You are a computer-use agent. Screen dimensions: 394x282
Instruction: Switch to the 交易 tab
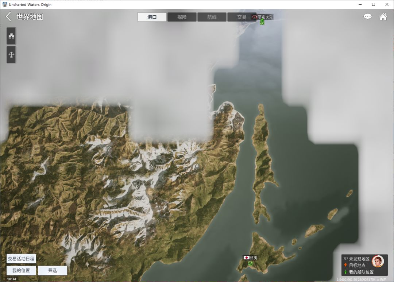pyautogui.click(x=242, y=17)
